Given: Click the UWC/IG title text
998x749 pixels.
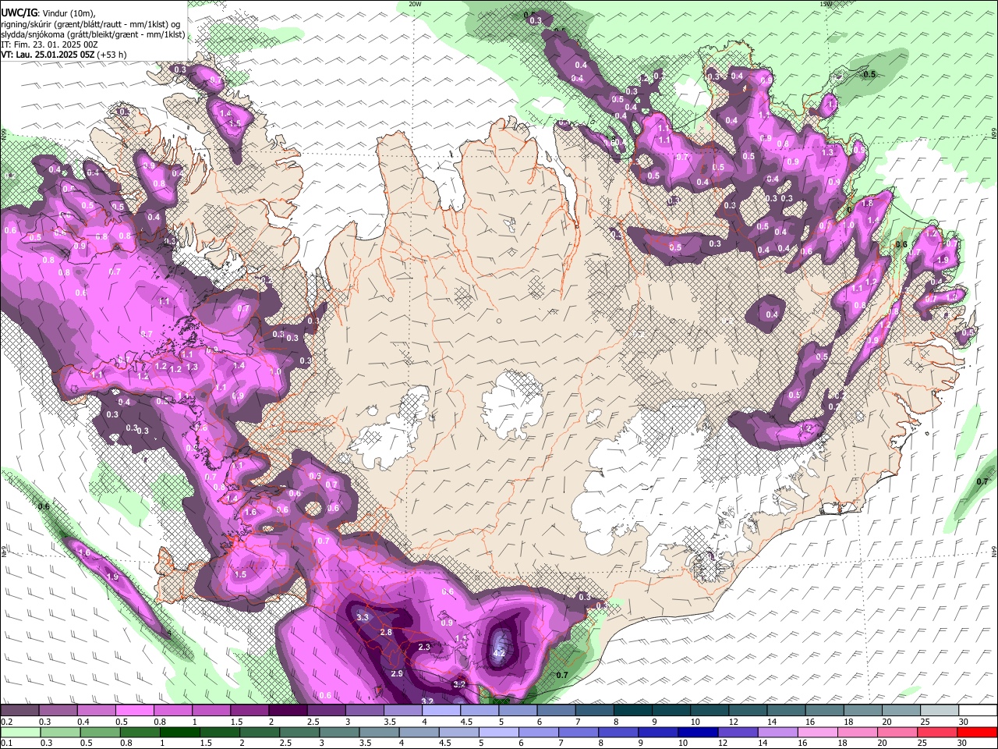Looking at the screenshot, I should tap(19, 12).
